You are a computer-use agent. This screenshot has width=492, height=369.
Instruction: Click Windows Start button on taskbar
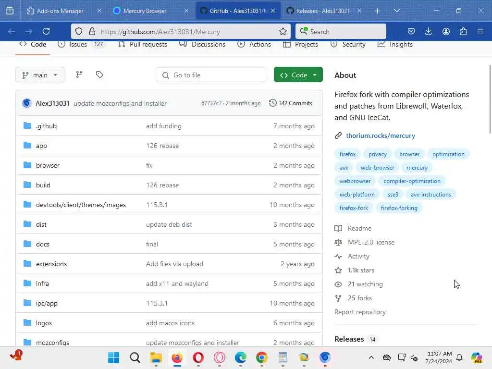(113, 357)
